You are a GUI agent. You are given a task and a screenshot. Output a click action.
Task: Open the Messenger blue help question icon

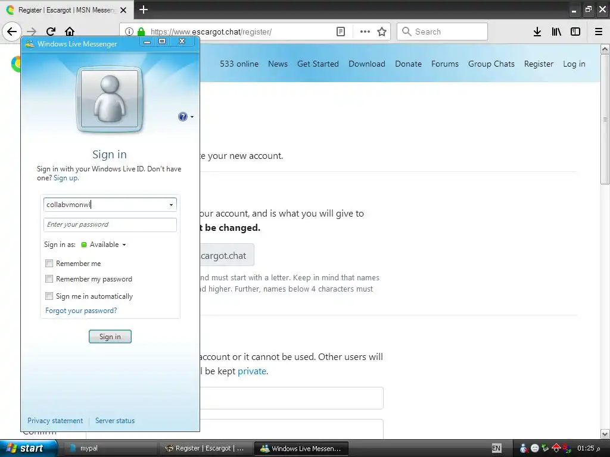click(182, 117)
